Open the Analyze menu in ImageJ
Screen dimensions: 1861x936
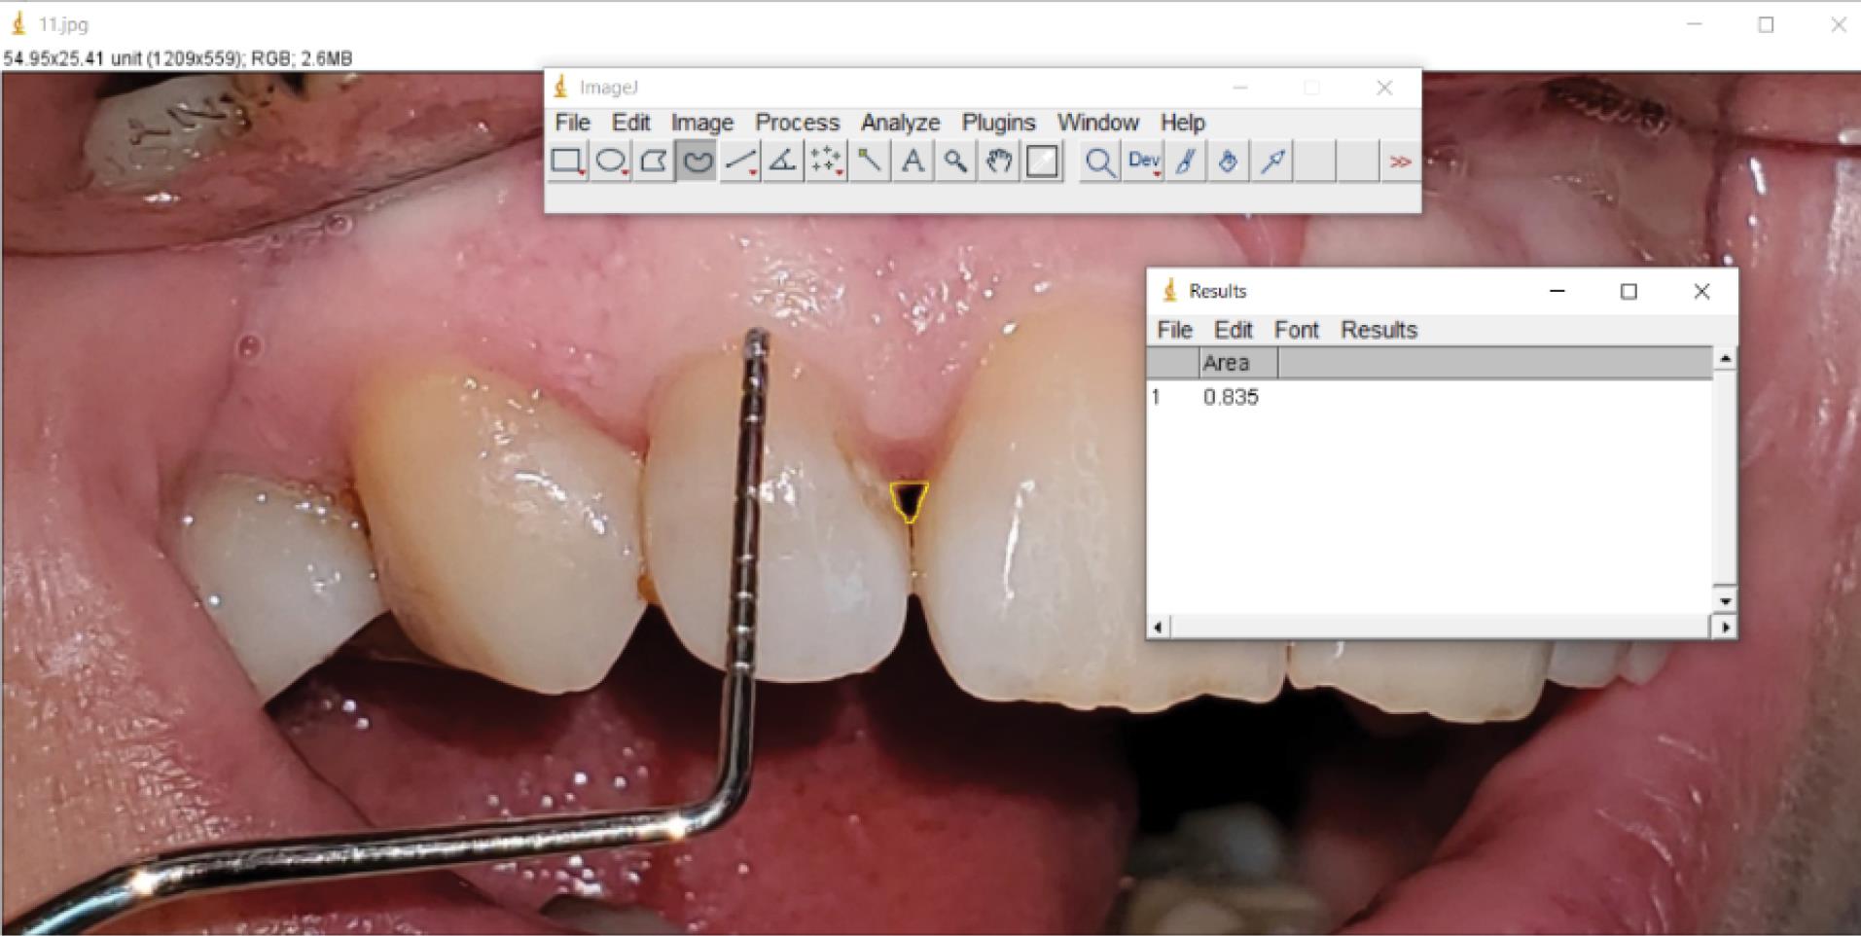(900, 123)
